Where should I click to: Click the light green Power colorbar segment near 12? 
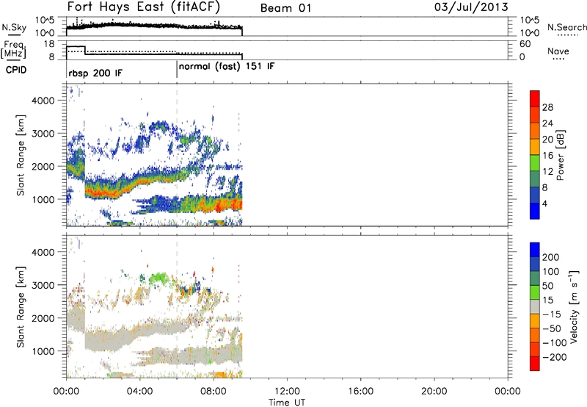pyautogui.click(x=535, y=163)
